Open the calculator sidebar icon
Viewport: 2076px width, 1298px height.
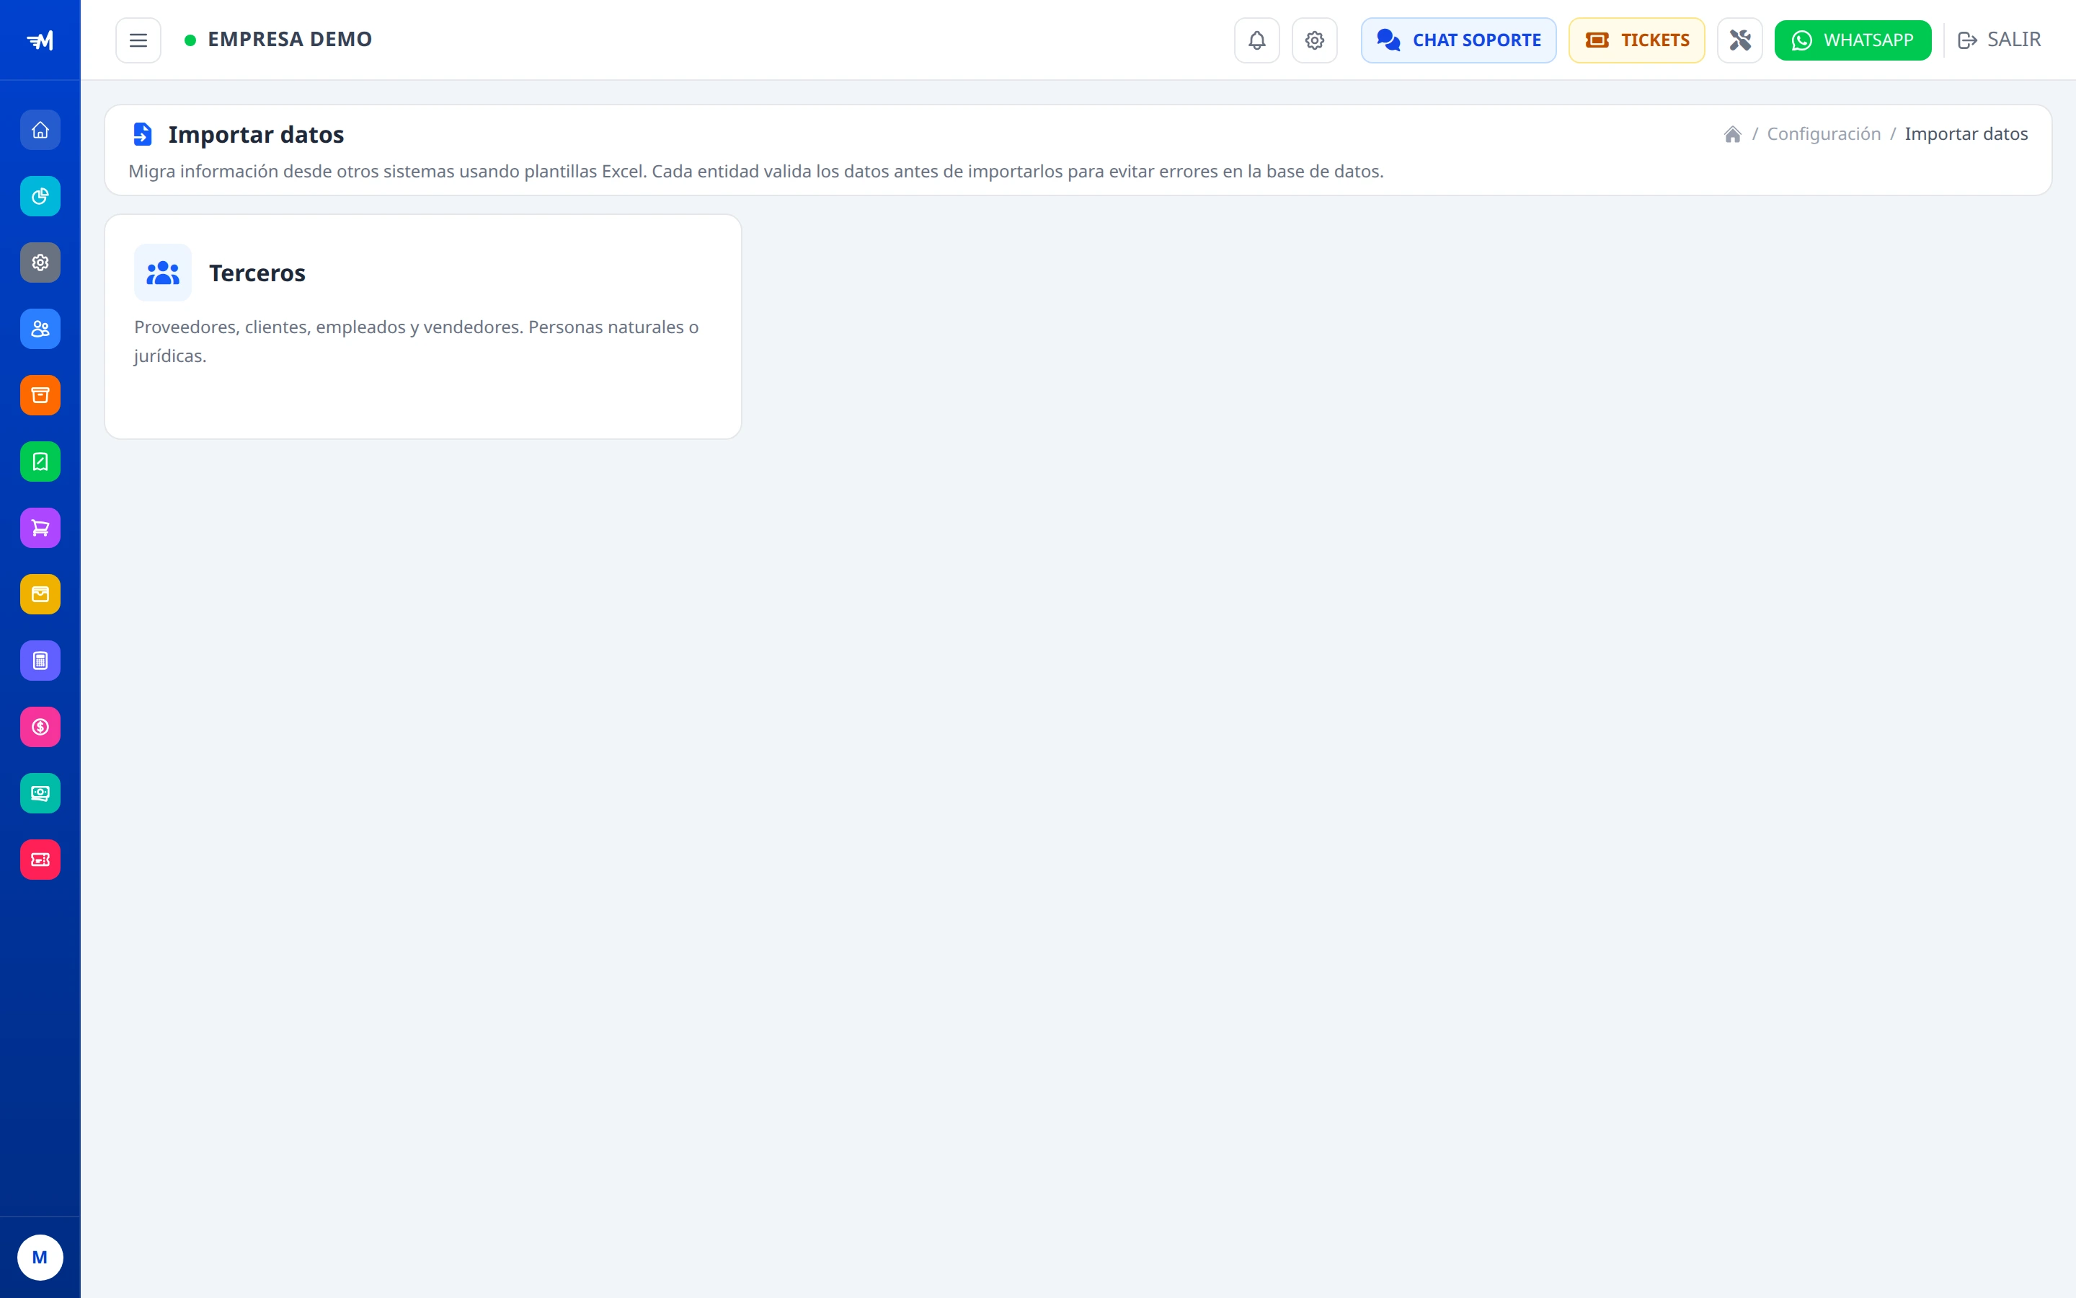point(40,660)
